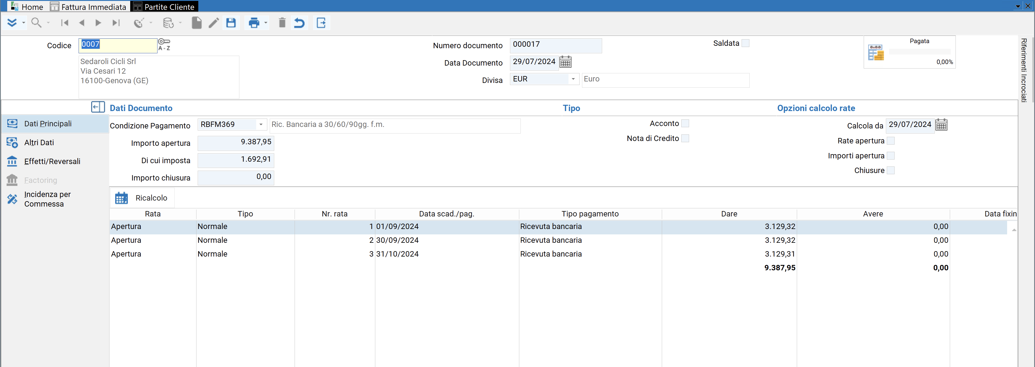Select rate row dated 30/09/2024
Viewport: 1035px width, 367px height.
pyautogui.click(x=559, y=240)
